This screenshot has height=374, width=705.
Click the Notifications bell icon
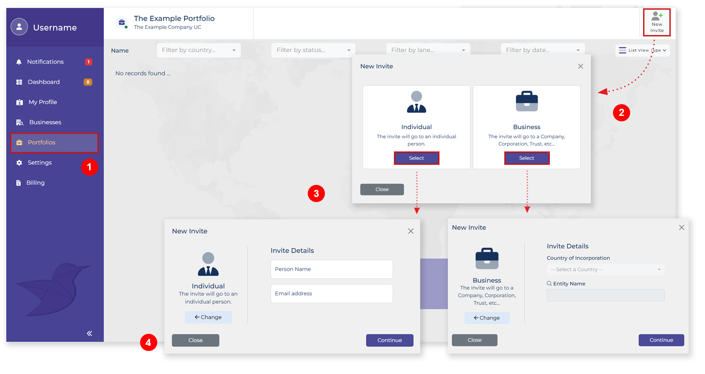coord(19,62)
